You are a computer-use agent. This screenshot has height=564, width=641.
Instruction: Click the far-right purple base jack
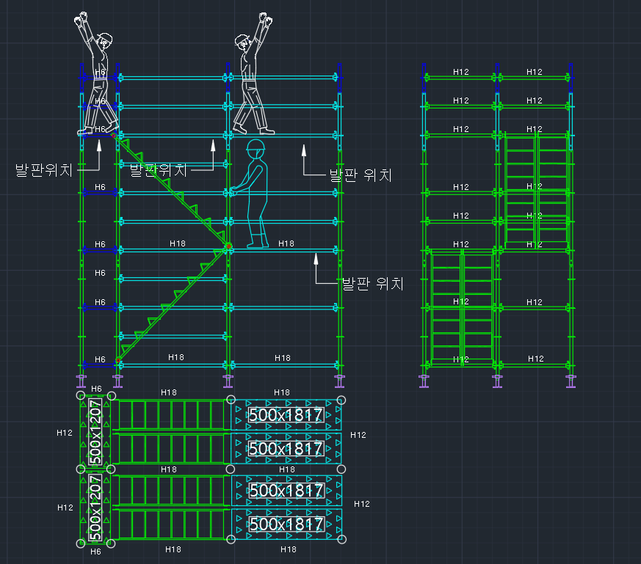click(x=571, y=381)
